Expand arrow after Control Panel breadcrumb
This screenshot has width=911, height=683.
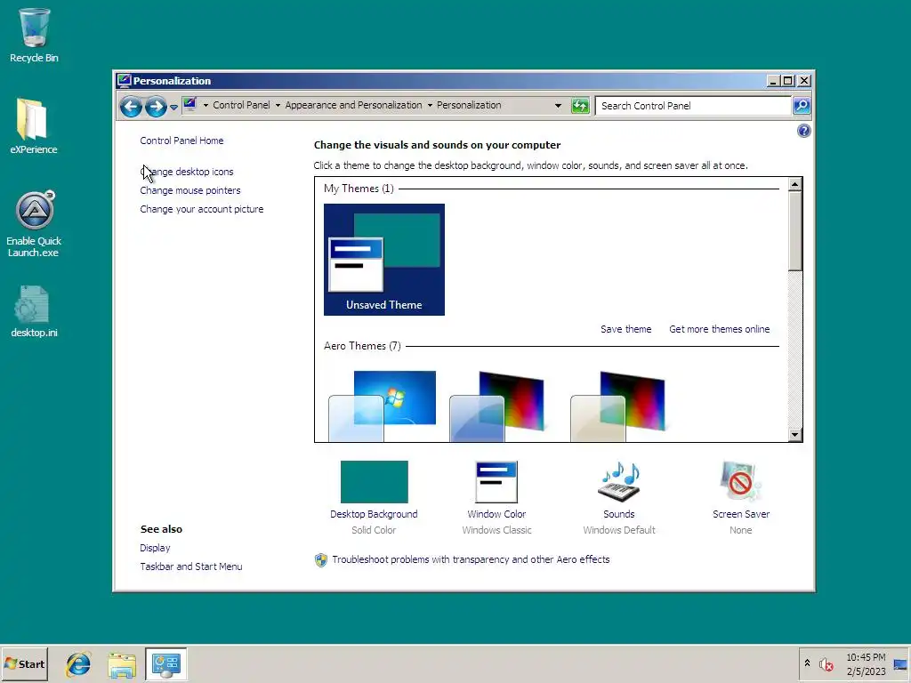(278, 105)
